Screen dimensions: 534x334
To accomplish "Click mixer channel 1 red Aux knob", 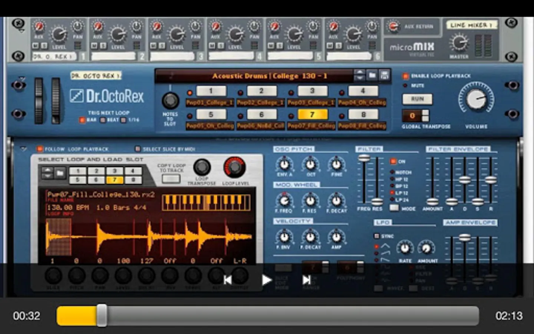I will 39,27.
